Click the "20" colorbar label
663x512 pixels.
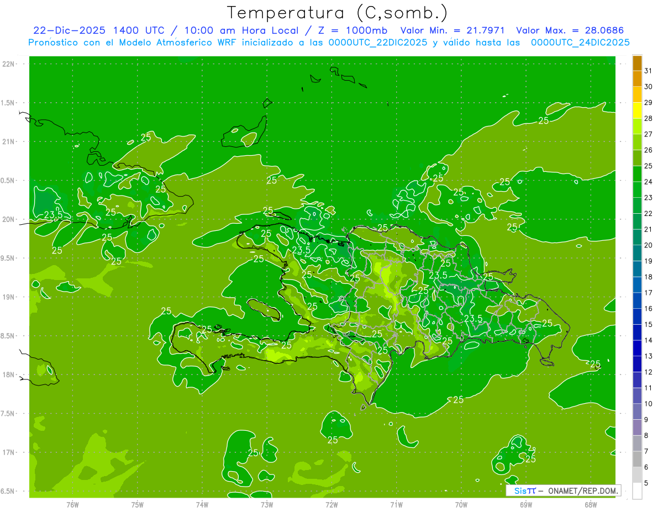click(x=648, y=245)
